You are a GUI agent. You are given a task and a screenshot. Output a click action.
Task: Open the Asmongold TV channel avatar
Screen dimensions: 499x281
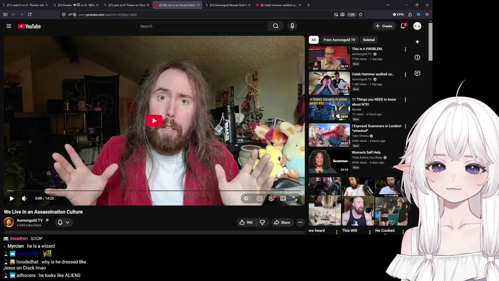pyautogui.click(x=9, y=222)
